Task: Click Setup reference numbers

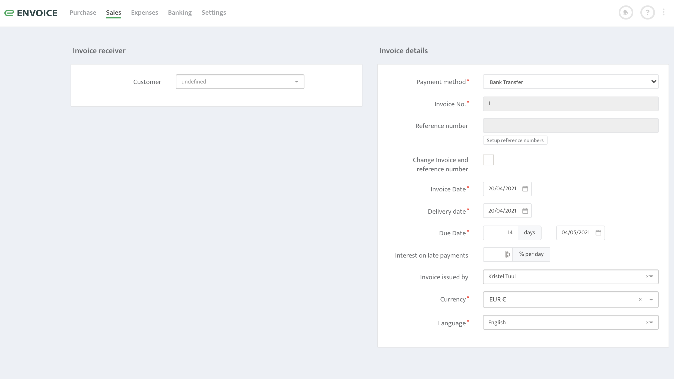Action: [515, 140]
